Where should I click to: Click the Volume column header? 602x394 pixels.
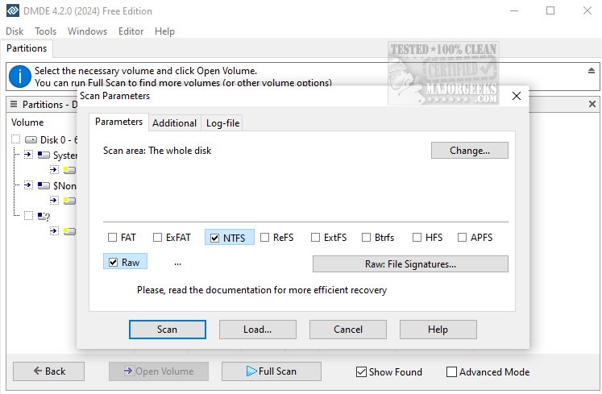click(27, 122)
